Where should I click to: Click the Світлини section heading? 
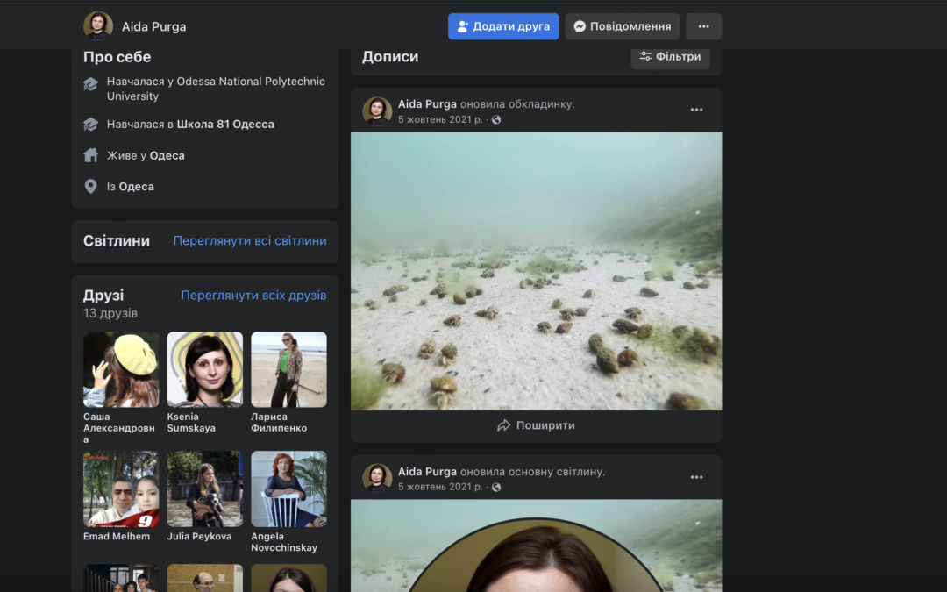point(117,240)
